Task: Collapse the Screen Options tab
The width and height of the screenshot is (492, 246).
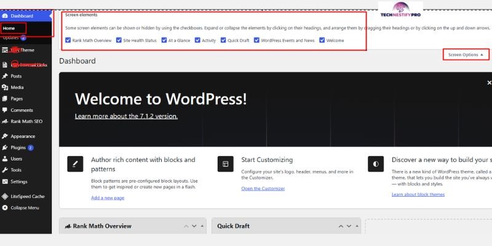Action: (x=466, y=55)
